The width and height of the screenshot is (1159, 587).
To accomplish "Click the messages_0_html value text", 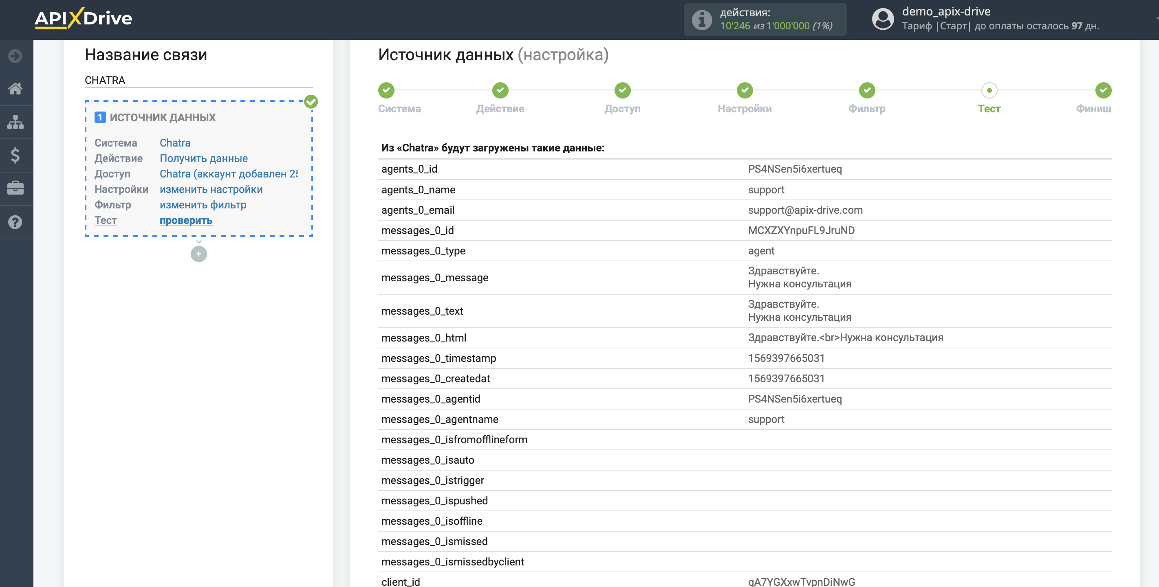I will [x=845, y=337].
